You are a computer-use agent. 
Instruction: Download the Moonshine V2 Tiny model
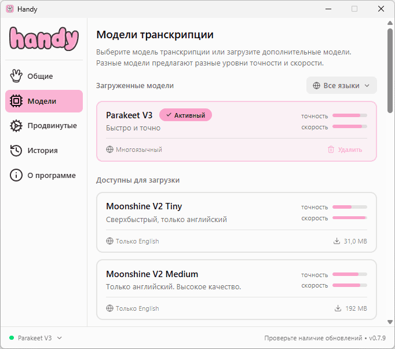click(x=351, y=241)
